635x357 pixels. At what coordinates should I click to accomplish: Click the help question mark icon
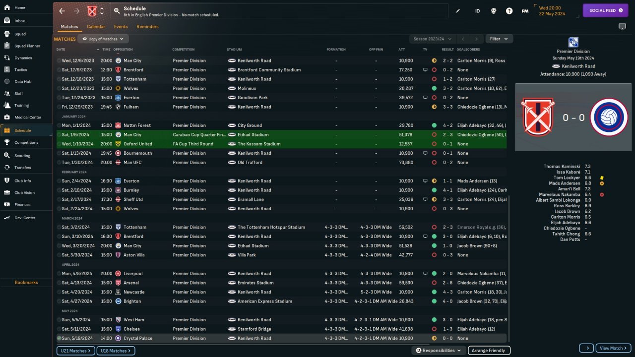[509, 11]
